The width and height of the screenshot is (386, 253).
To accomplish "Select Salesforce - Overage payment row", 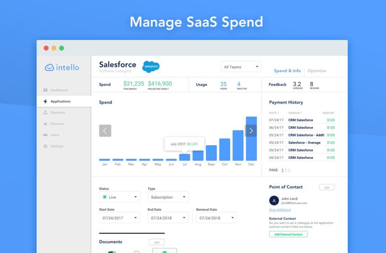I will [302, 143].
